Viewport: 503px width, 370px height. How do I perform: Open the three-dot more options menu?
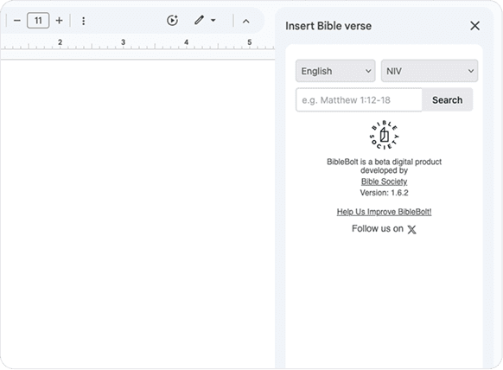pos(84,21)
